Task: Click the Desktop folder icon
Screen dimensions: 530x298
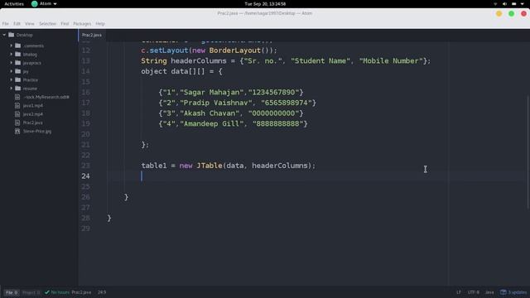Action: (x=11, y=35)
